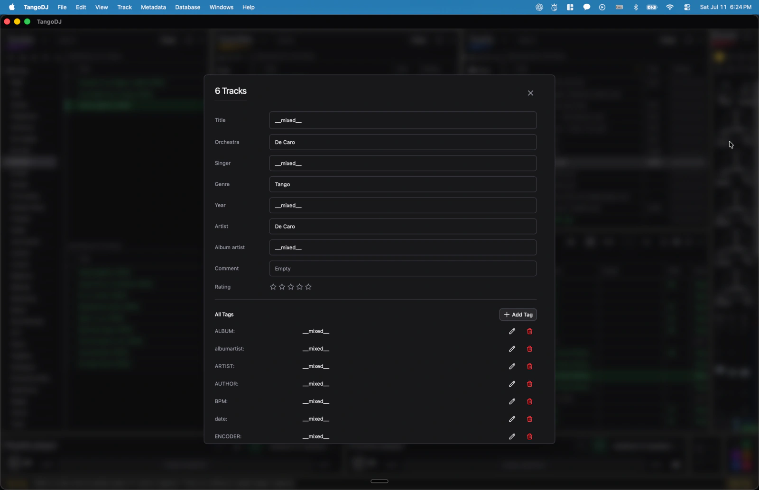Delete the ALBUM tag
Screen dimensions: 759x490
(x=530, y=331)
